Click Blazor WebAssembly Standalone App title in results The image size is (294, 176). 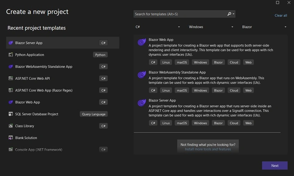(177, 72)
